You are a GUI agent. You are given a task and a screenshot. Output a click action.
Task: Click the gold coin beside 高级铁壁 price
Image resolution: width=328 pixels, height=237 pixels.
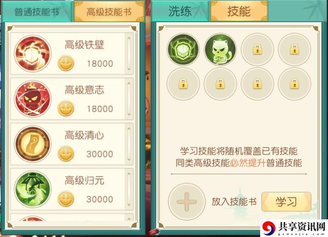66,63
